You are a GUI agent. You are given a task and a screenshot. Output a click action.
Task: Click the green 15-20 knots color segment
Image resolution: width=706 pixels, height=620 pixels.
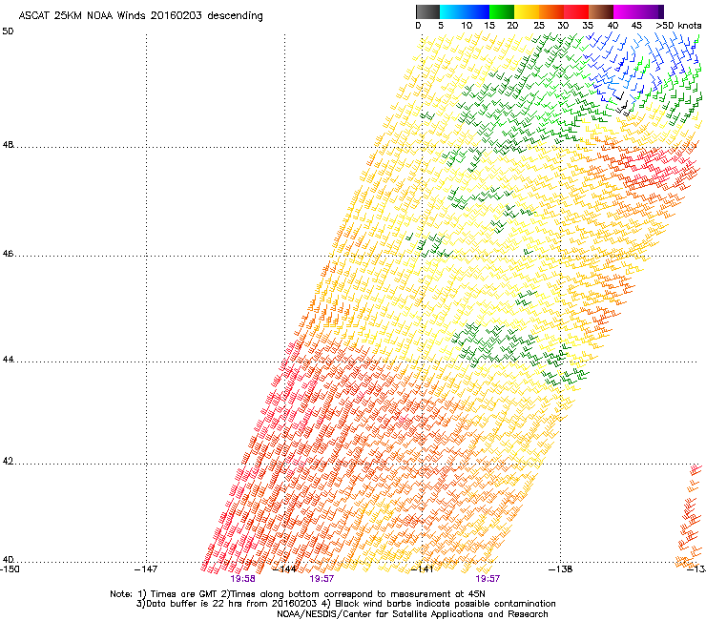click(x=502, y=11)
